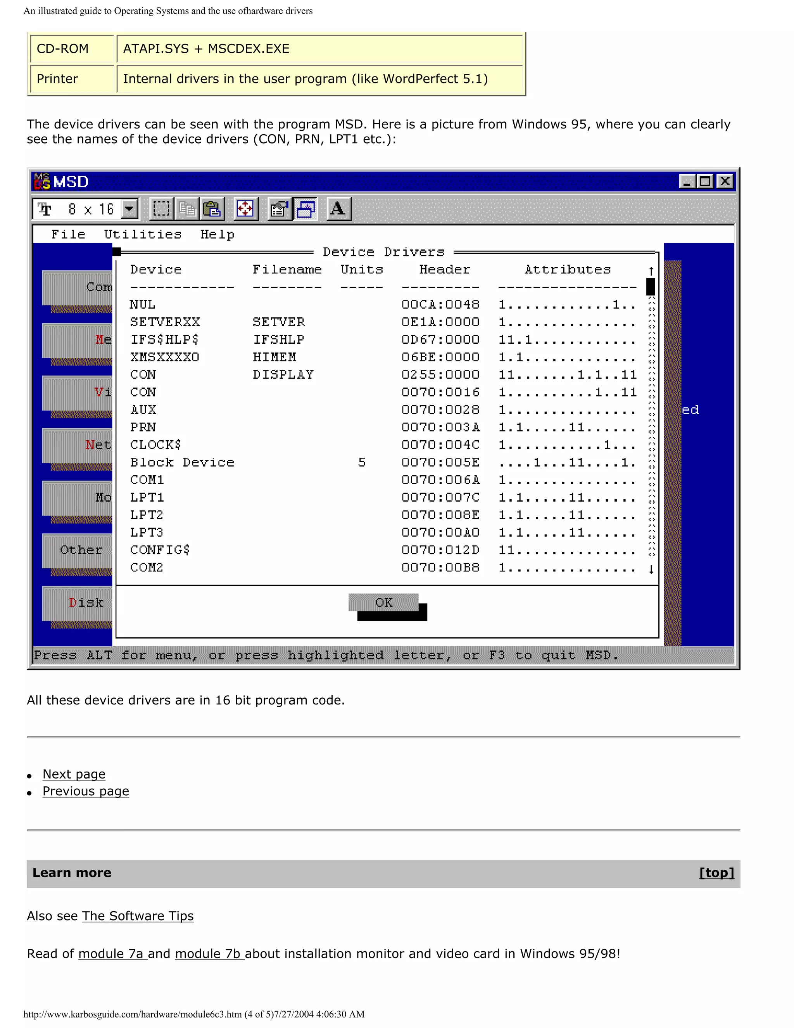Open the module 7a link

point(113,954)
